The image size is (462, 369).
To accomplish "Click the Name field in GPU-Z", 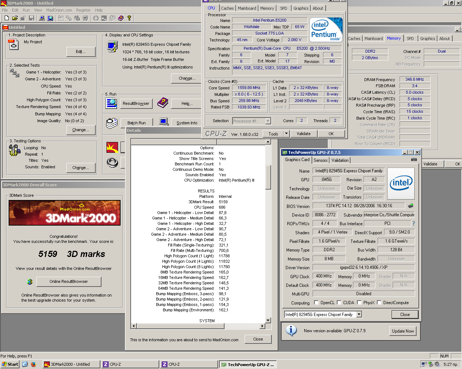I will coord(349,171).
